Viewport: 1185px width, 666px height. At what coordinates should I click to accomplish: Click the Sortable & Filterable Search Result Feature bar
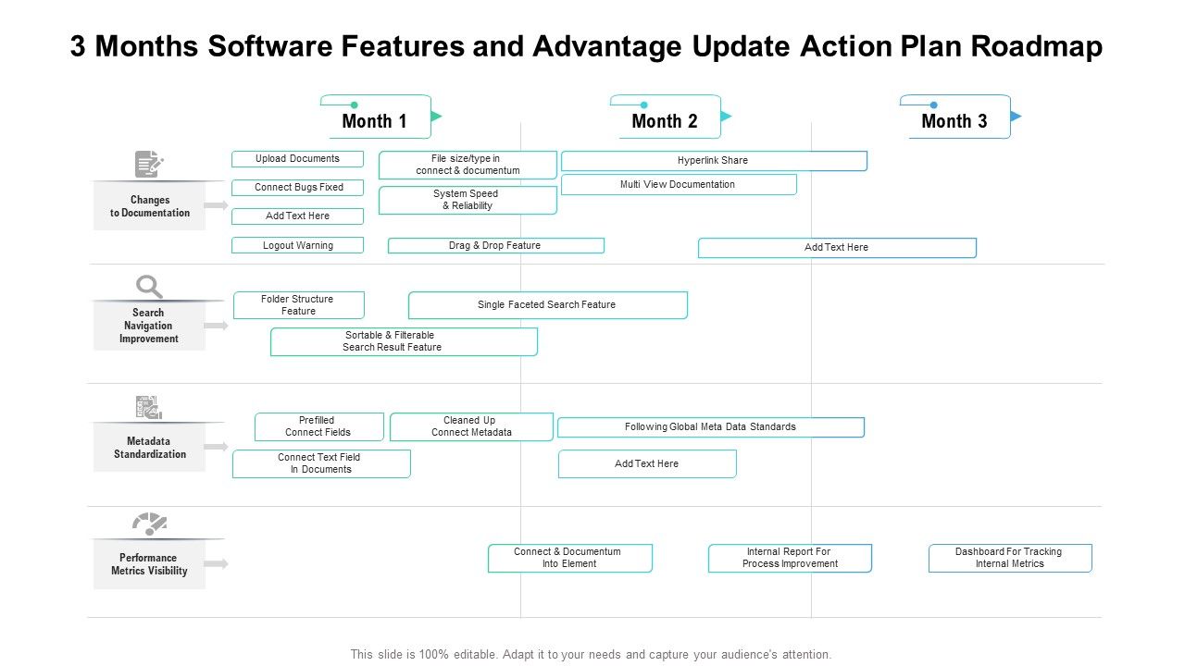(404, 341)
